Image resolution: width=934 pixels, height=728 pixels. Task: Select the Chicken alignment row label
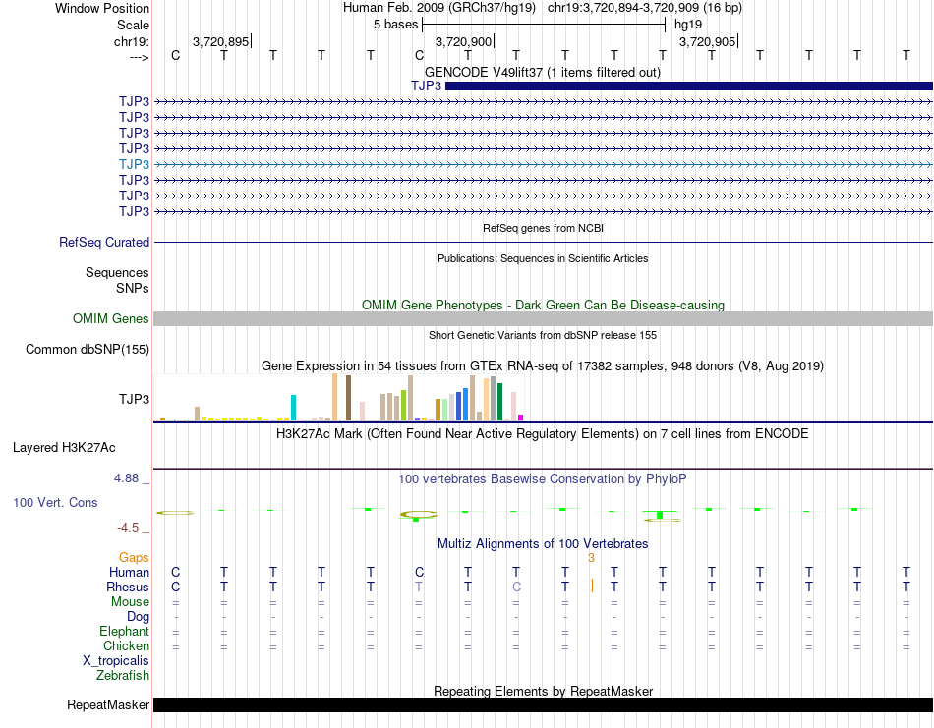126,645
